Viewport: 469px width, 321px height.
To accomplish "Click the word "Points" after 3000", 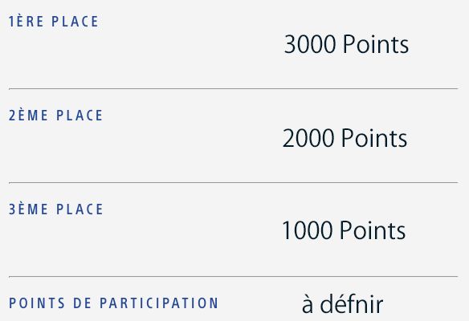I will (376, 44).
